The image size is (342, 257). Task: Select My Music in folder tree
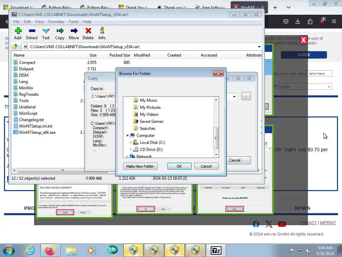click(149, 100)
